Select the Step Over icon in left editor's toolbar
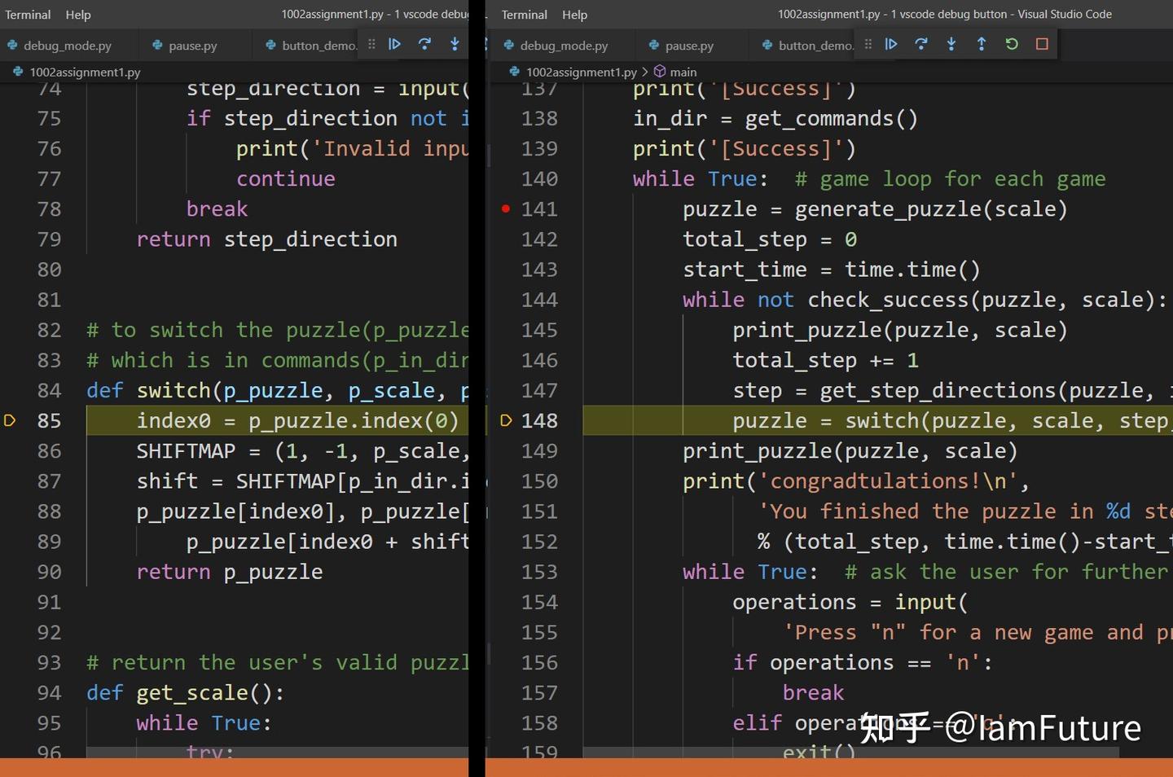The image size is (1173, 777). (x=424, y=45)
